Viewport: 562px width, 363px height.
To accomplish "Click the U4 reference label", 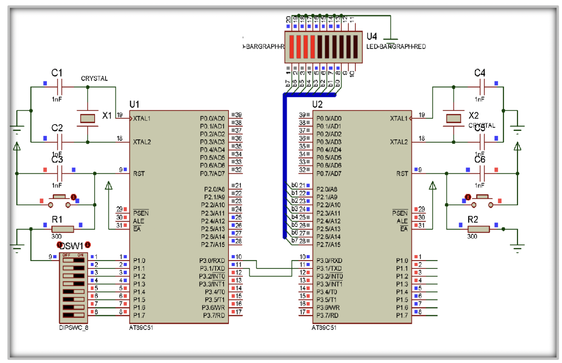I will point(372,36).
